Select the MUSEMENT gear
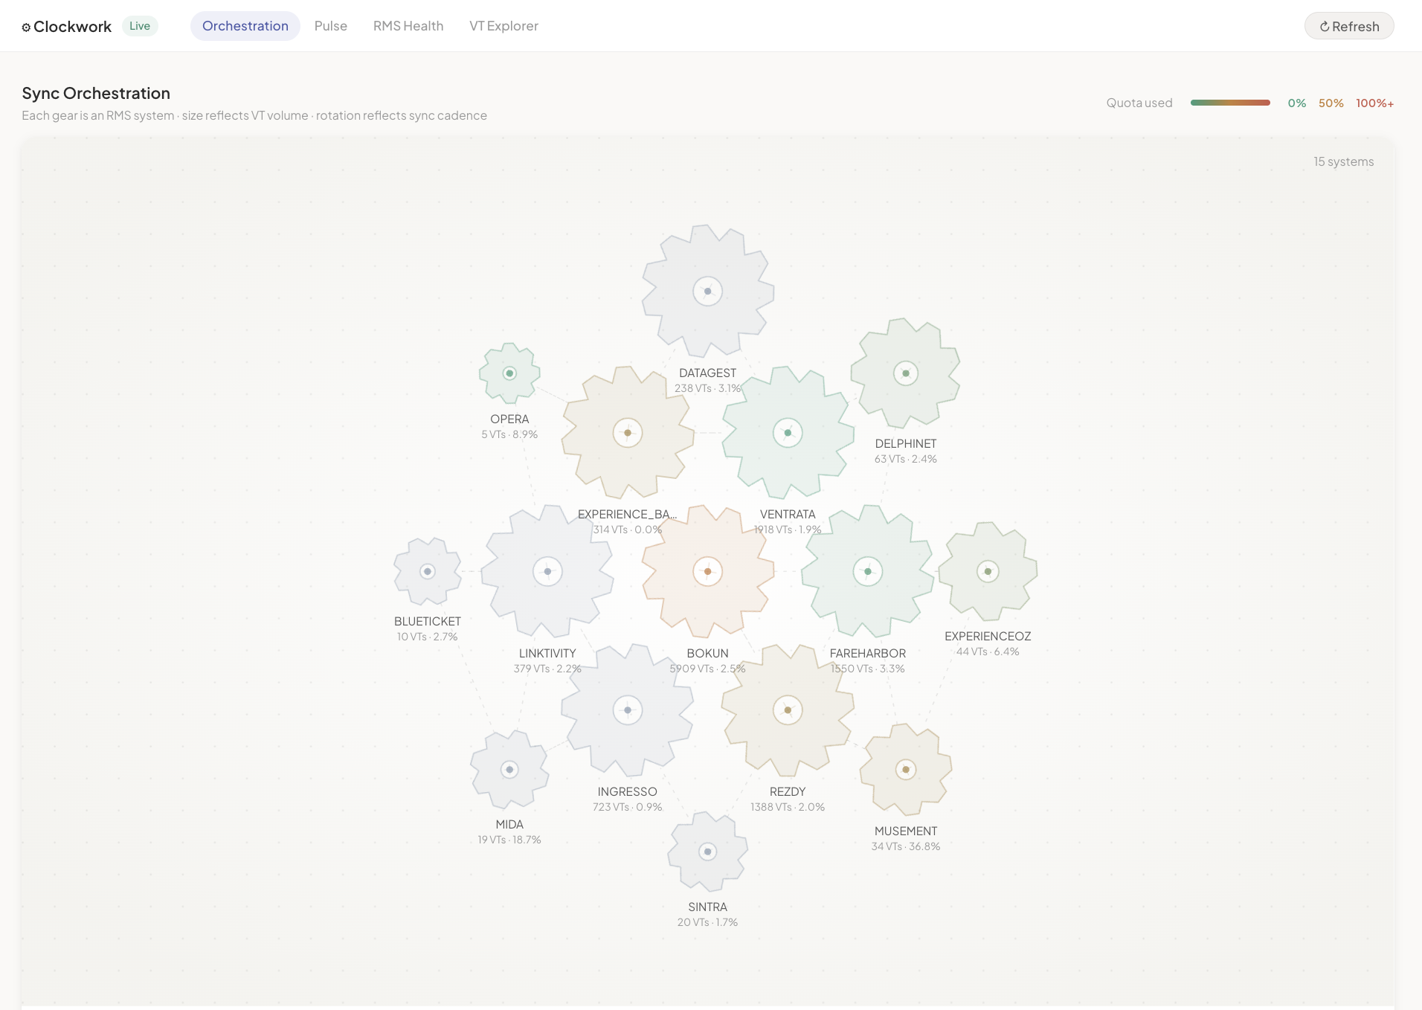Viewport: 1422px width, 1010px height. tap(906, 770)
